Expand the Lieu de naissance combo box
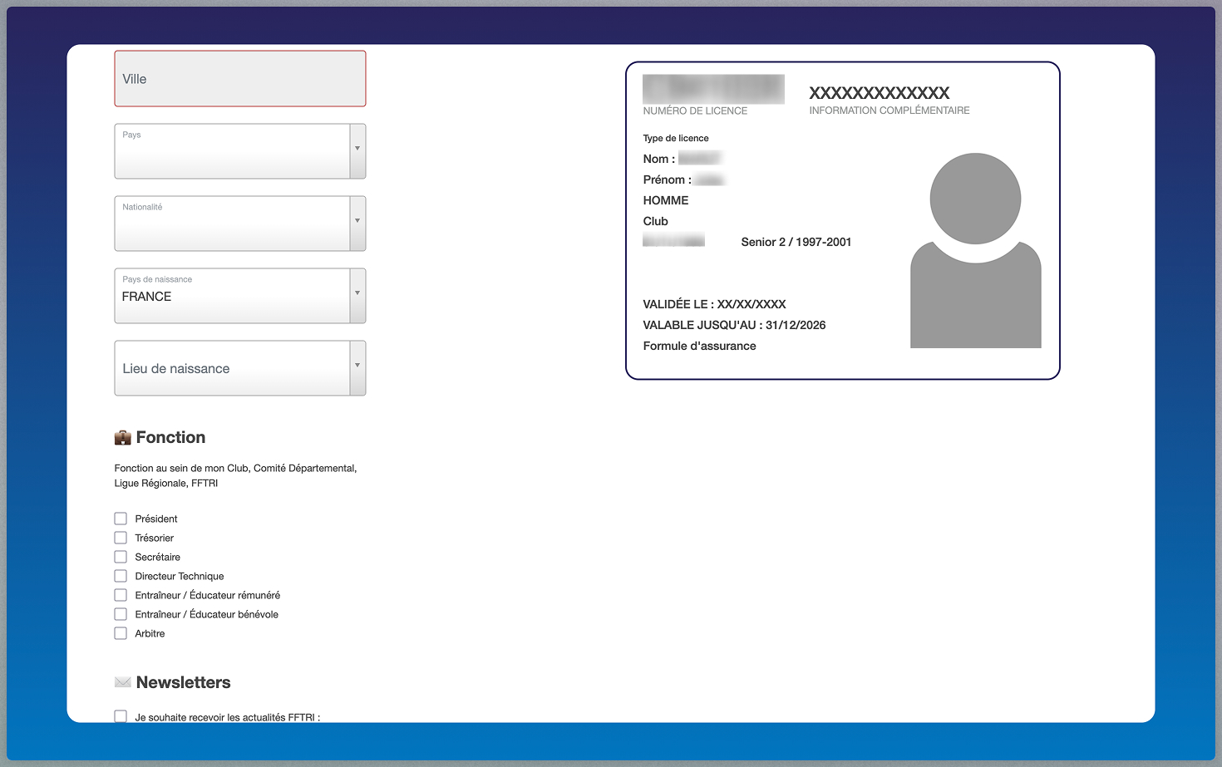The width and height of the screenshot is (1222, 767). (357, 368)
